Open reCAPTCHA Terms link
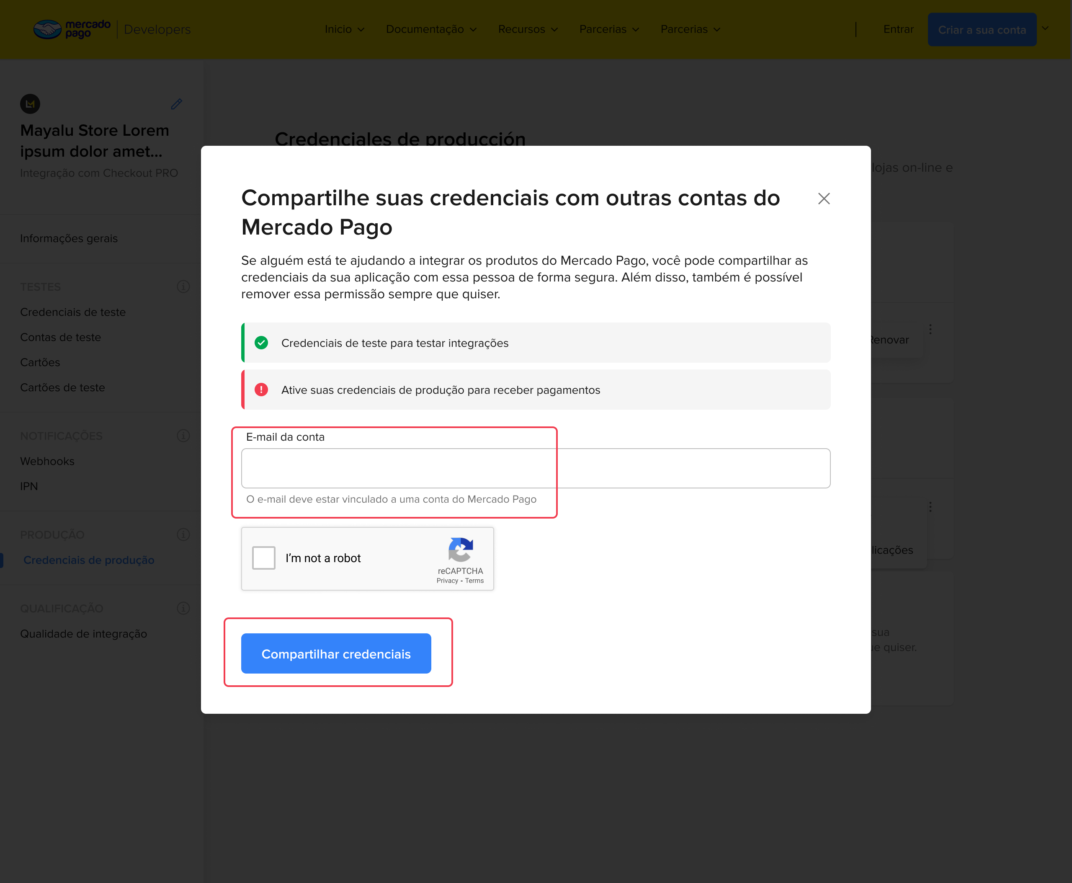The image size is (1072, 883). [474, 581]
